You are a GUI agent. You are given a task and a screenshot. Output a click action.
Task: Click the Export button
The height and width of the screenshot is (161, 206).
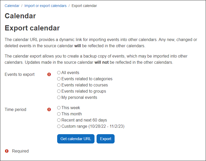105,139
